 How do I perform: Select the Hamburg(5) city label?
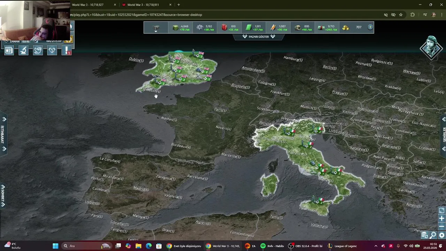[x=293, y=59]
